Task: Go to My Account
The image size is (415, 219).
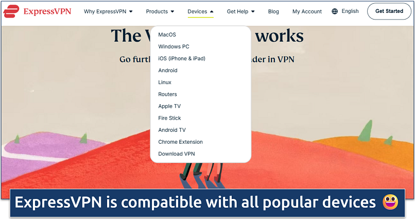Action: click(x=307, y=11)
